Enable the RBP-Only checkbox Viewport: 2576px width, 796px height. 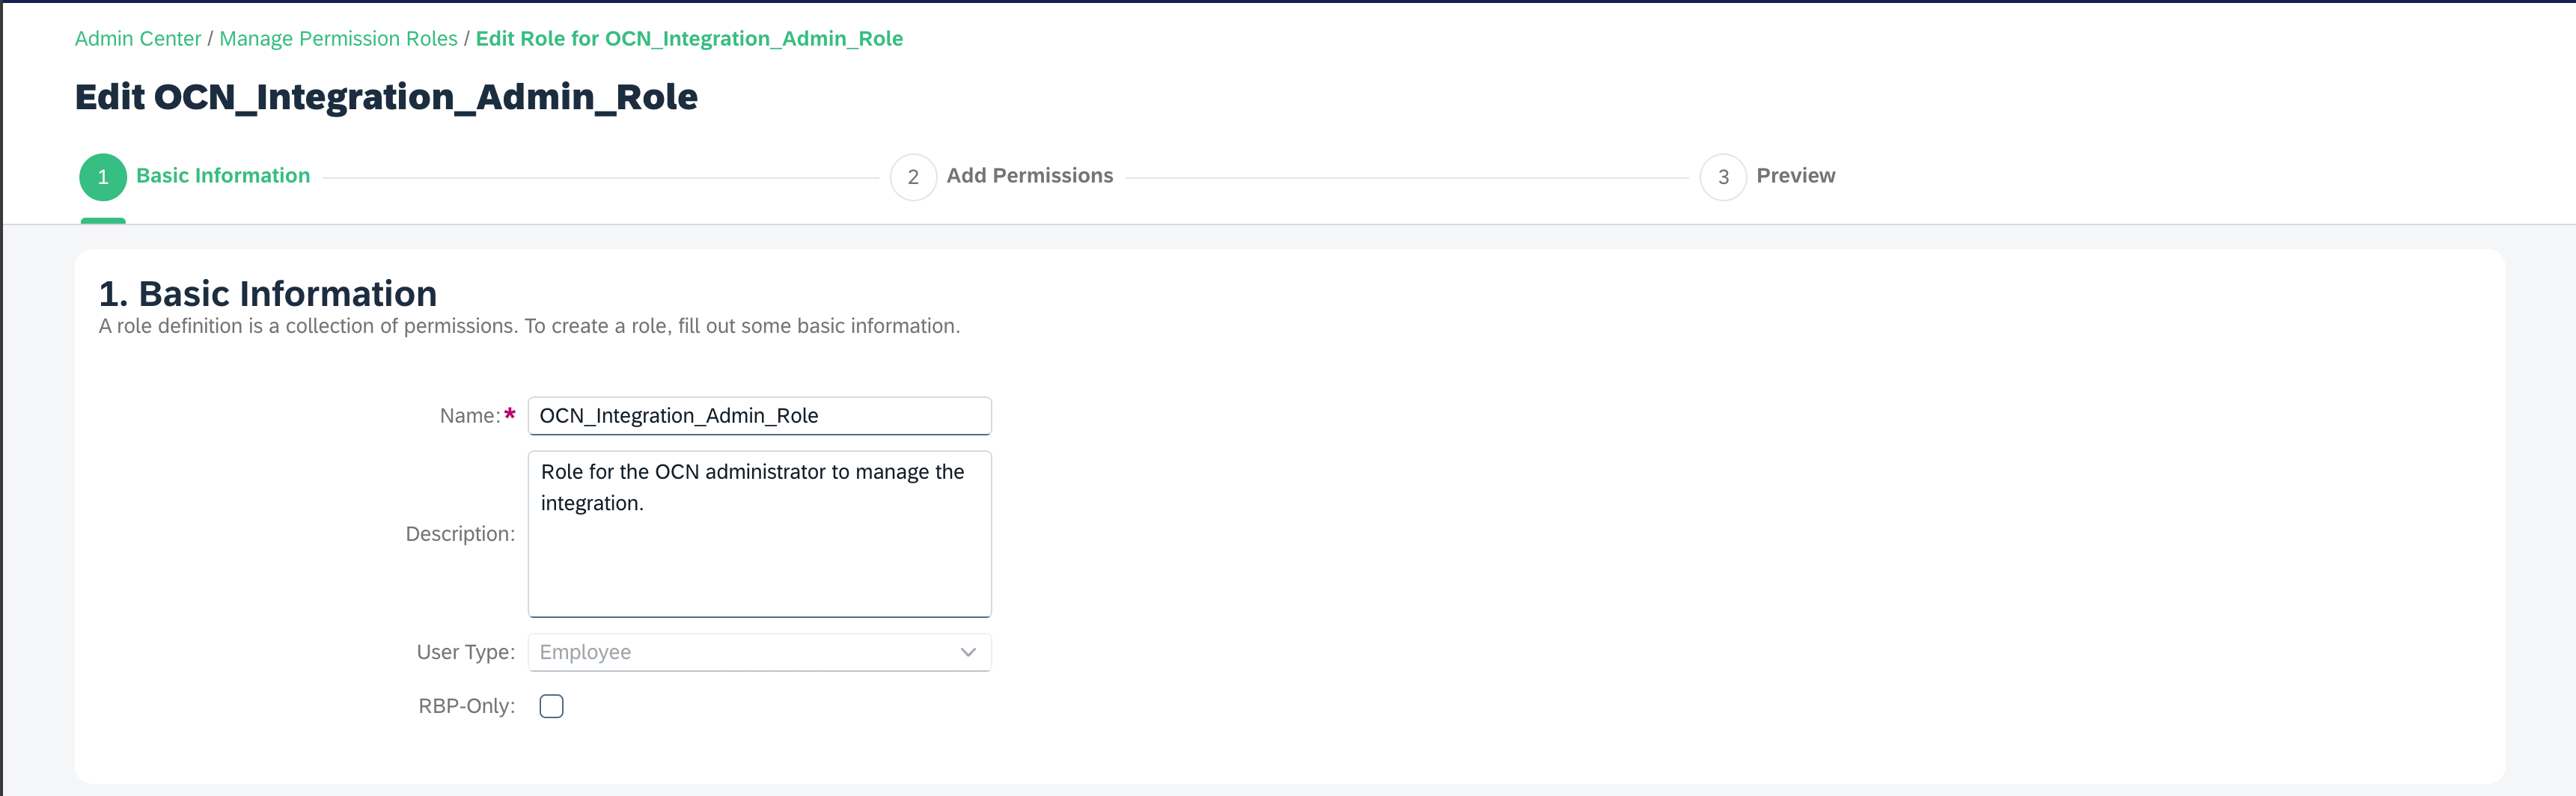pos(551,706)
